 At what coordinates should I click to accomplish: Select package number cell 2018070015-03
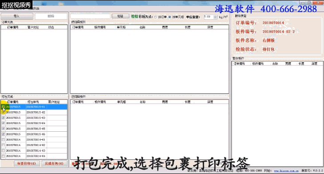36,118
